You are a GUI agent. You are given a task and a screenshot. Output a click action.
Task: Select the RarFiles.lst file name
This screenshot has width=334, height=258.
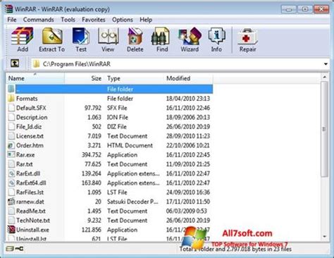coord(30,192)
